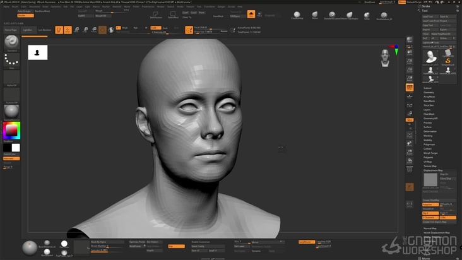Viewport: 462px width, 260px height.
Task: Open the Render menu
Action: tap(162, 6)
